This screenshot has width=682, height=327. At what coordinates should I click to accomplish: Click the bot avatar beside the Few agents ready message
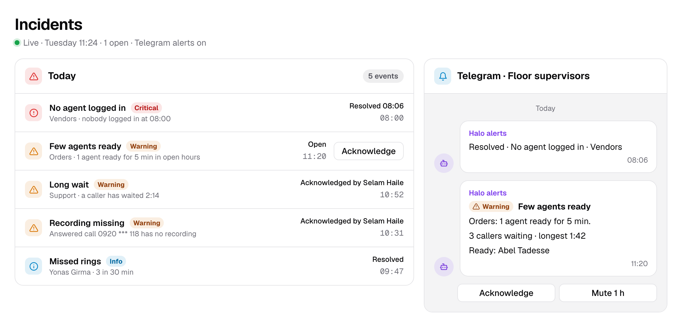click(444, 267)
